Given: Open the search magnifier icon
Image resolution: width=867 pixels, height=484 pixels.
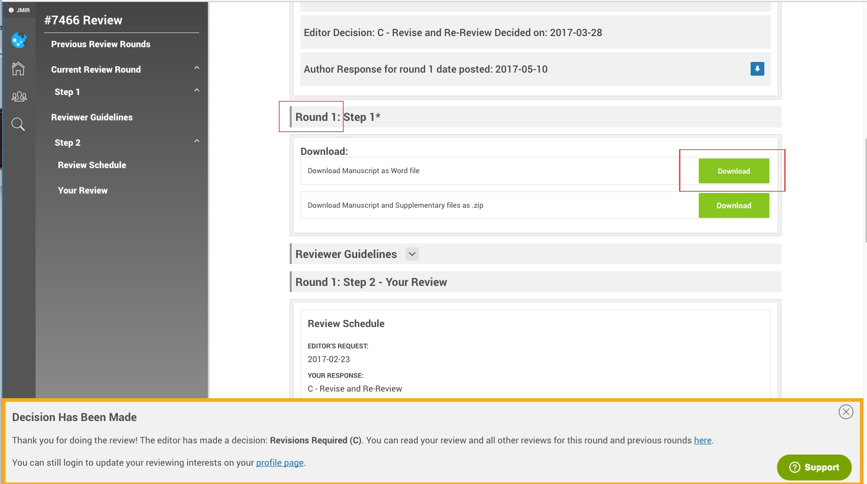Looking at the screenshot, I should pos(18,124).
